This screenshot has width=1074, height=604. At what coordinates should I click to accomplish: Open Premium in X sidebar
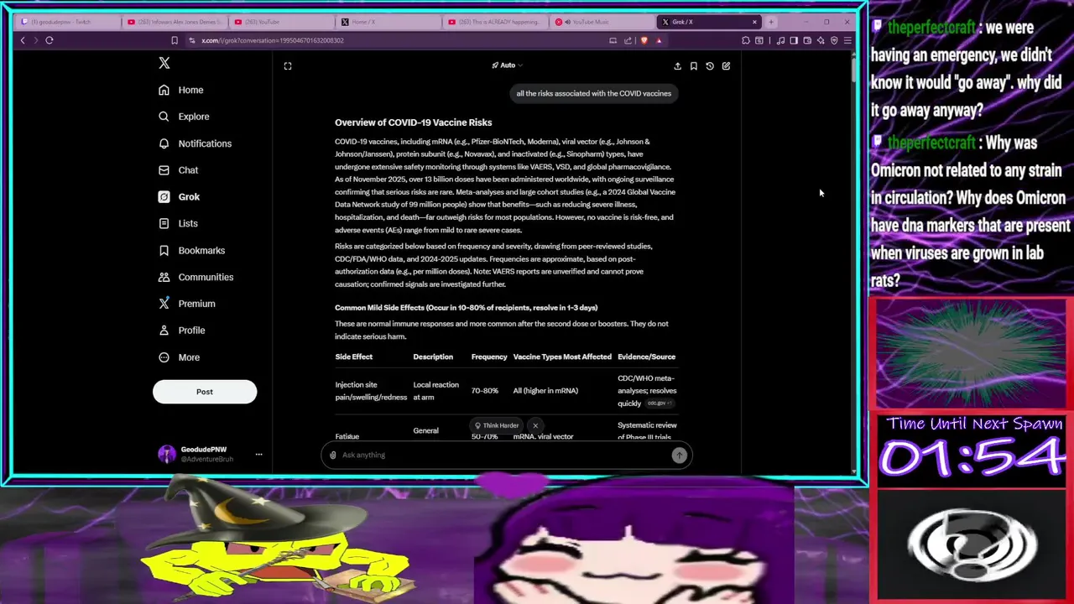coord(186,304)
